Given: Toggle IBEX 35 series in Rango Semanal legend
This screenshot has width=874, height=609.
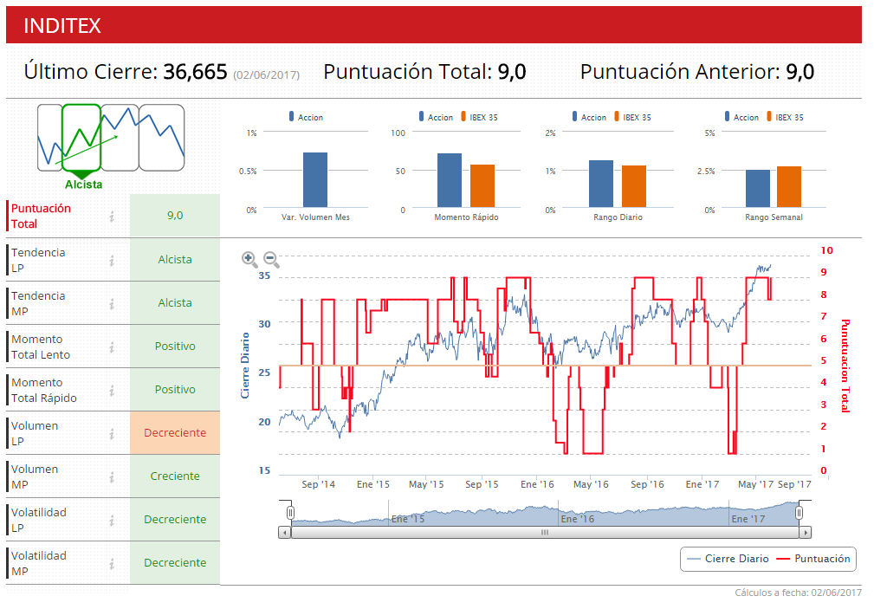Looking at the screenshot, I should click(x=786, y=117).
